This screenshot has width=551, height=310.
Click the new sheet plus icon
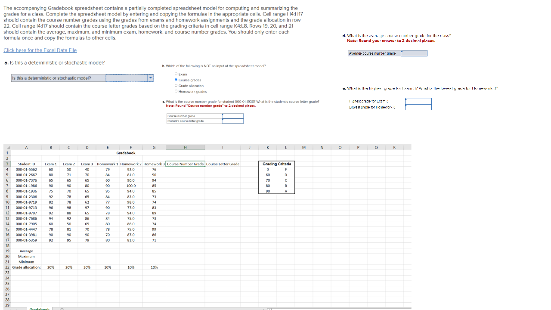click(x=62, y=309)
